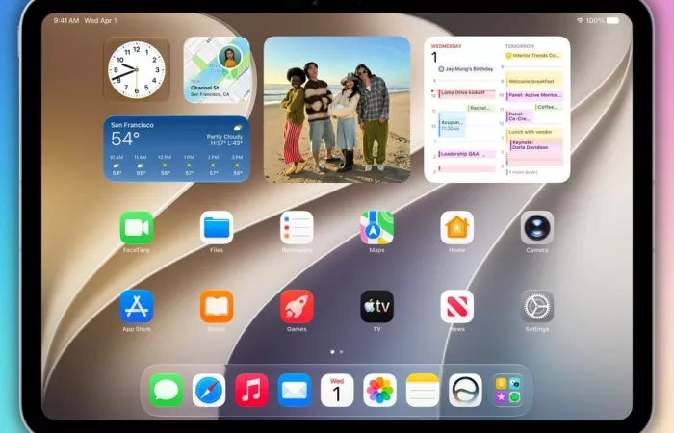Tap the battery indicator in status bar
This screenshot has width=674, height=433.
click(x=612, y=20)
